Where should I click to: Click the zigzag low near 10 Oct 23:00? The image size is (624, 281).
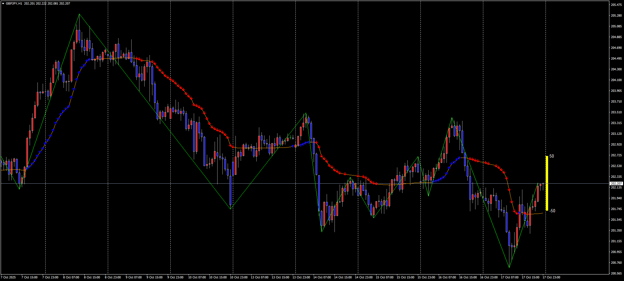point(231,209)
